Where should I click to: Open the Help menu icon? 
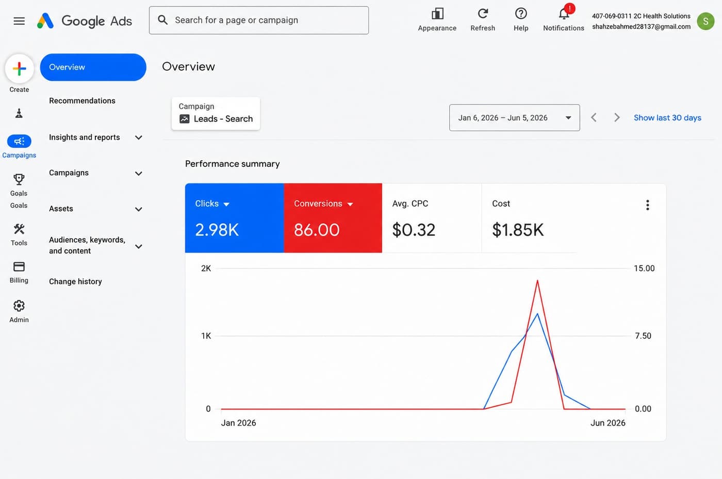521,14
